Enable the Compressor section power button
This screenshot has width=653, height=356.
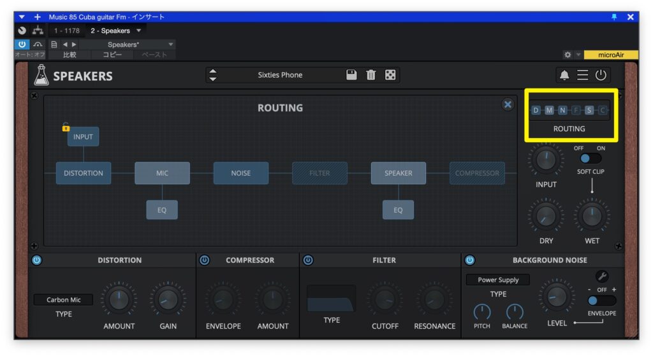(204, 260)
